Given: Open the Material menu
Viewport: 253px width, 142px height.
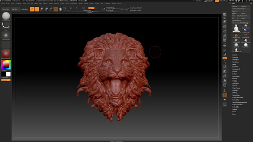Looking at the screenshot, I should tap(57, 3).
